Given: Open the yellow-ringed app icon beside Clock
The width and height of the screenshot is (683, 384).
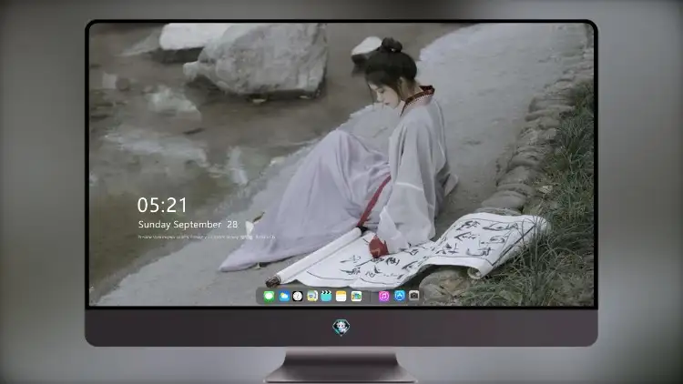Looking at the screenshot, I should click(x=311, y=297).
